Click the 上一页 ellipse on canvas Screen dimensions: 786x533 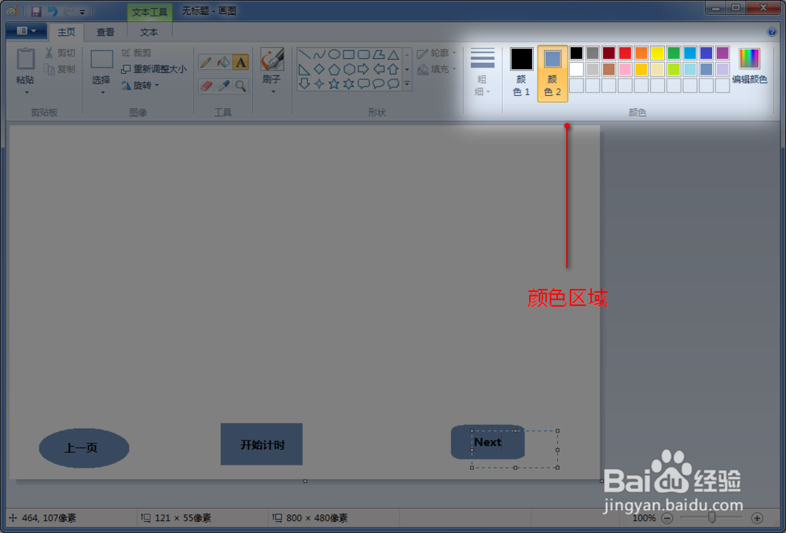click(x=84, y=448)
